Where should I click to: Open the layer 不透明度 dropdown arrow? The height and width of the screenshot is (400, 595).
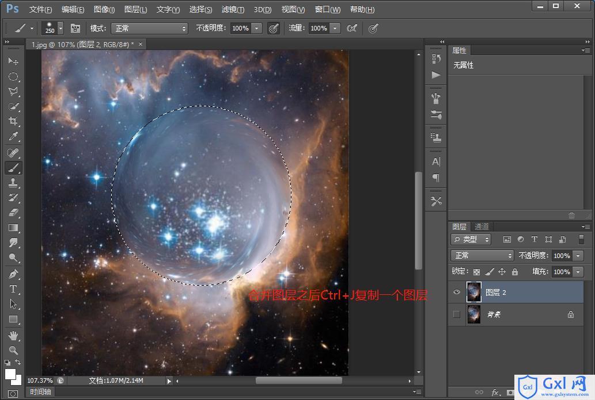pos(578,256)
